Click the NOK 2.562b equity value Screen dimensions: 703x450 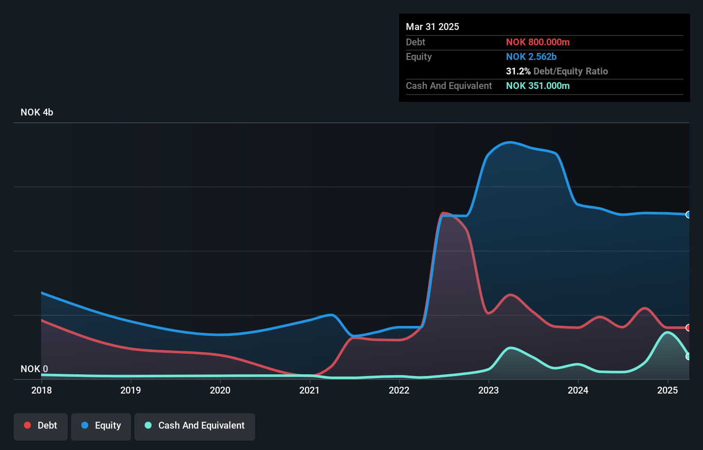[x=531, y=56]
